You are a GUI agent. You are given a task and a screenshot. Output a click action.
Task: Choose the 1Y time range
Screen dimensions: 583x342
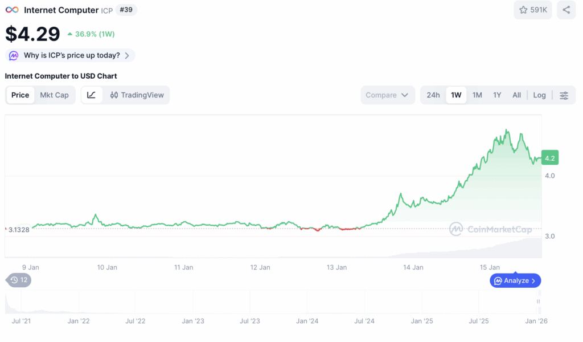tap(497, 95)
